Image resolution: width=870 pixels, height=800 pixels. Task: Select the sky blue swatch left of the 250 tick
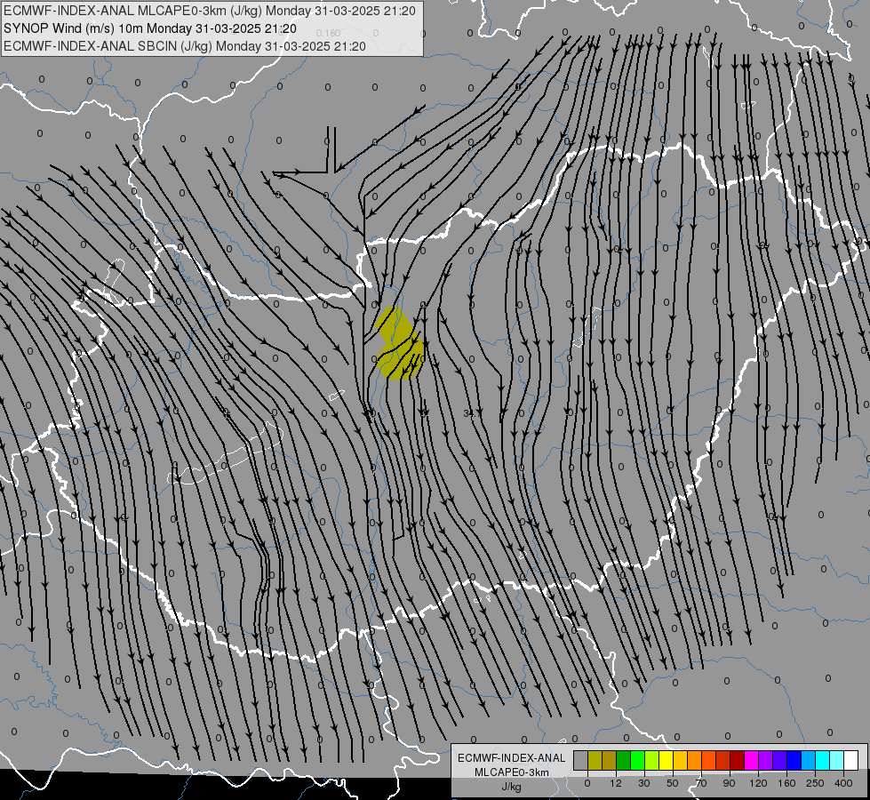809,761
